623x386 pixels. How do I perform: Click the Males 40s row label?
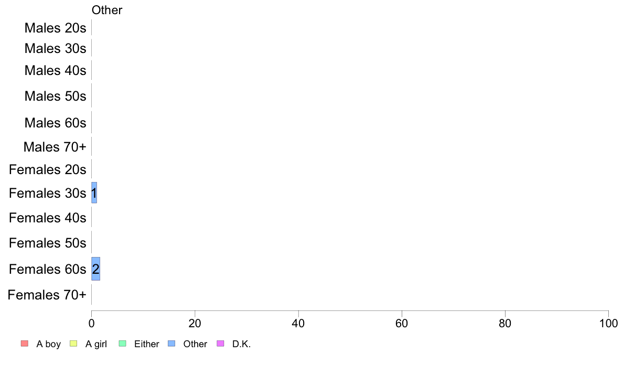(55, 70)
